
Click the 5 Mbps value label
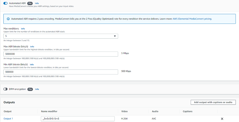click(x=125, y=53)
